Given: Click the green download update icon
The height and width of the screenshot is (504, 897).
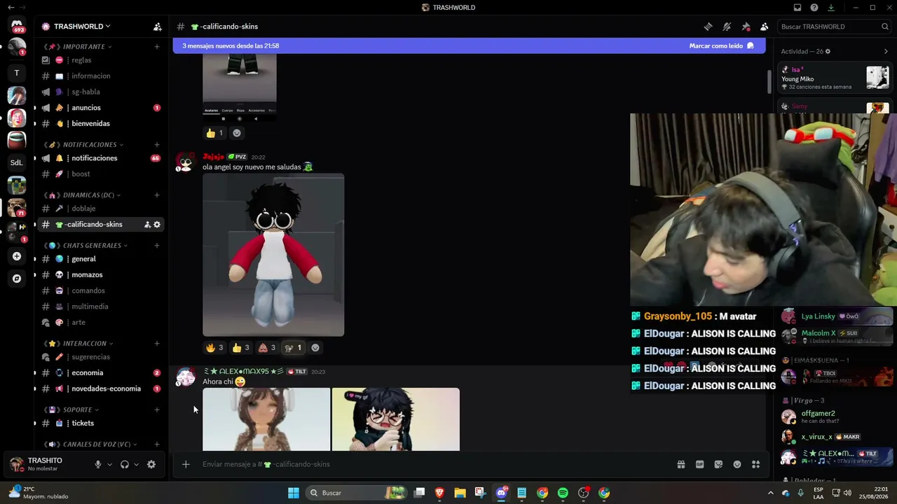Looking at the screenshot, I should [x=831, y=8].
